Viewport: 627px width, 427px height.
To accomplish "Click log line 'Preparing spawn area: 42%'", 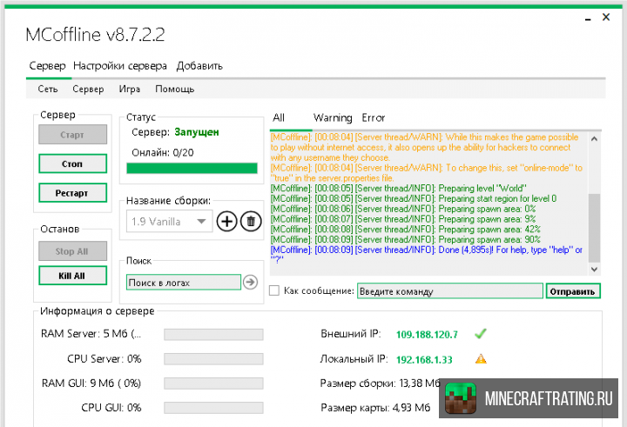I will point(406,230).
